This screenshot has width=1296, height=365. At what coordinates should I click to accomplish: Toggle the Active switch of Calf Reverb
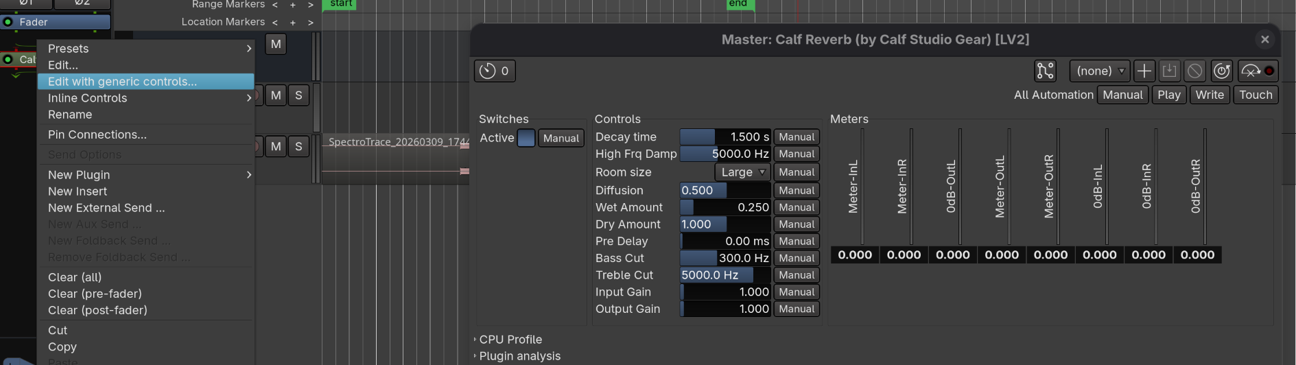tap(526, 138)
